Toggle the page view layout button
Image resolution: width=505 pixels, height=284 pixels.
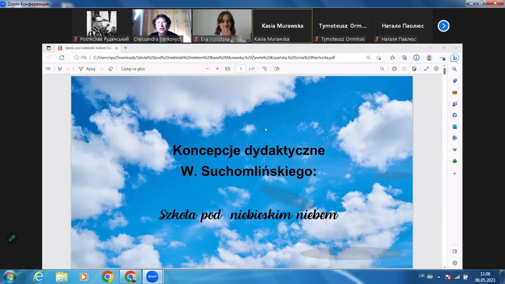[x=277, y=69]
